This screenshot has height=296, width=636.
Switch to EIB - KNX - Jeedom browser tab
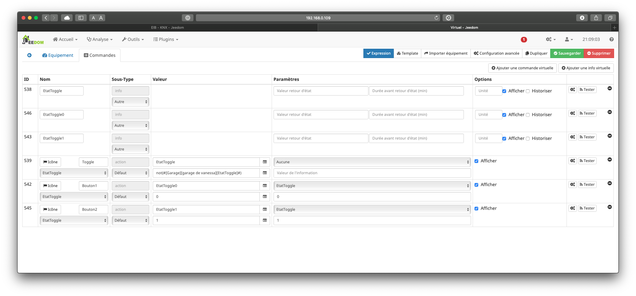tap(167, 27)
